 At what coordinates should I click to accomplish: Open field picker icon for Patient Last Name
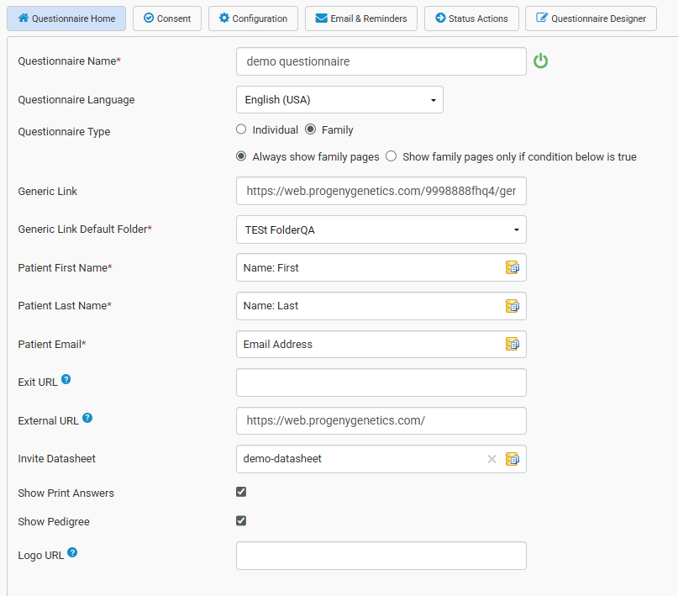click(512, 306)
